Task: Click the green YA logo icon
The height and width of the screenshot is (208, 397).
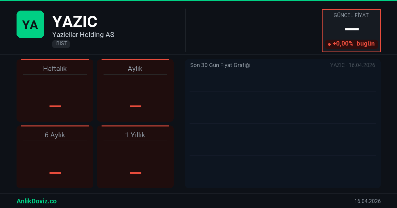Action: click(x=30, y=24)
